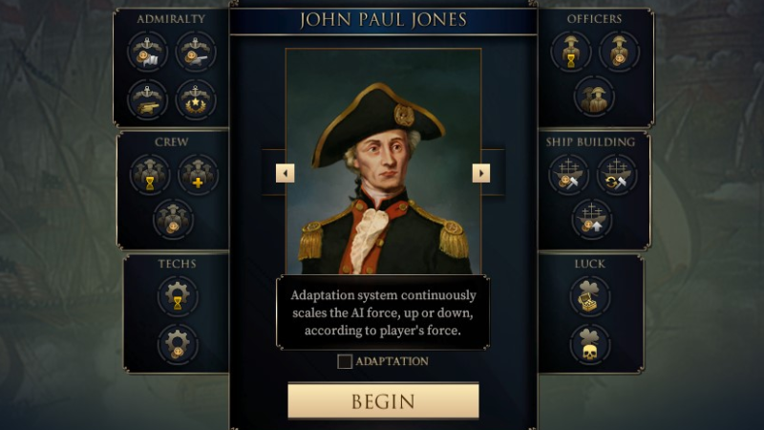Image resolution: width=764 pixels, height=430 pixels.
Task: Choose the Ship Building upgrade arrow icon
Action: pyautogui.click(x=592, y=219)
